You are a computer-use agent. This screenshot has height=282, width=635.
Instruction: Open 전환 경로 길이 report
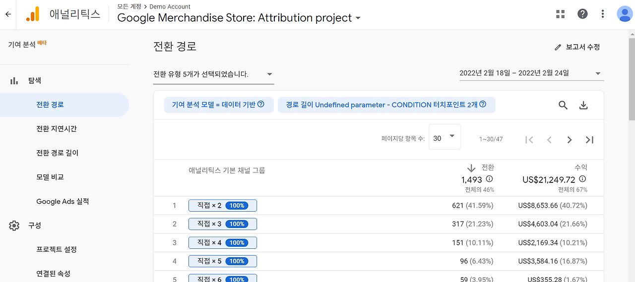coord(58,153)
